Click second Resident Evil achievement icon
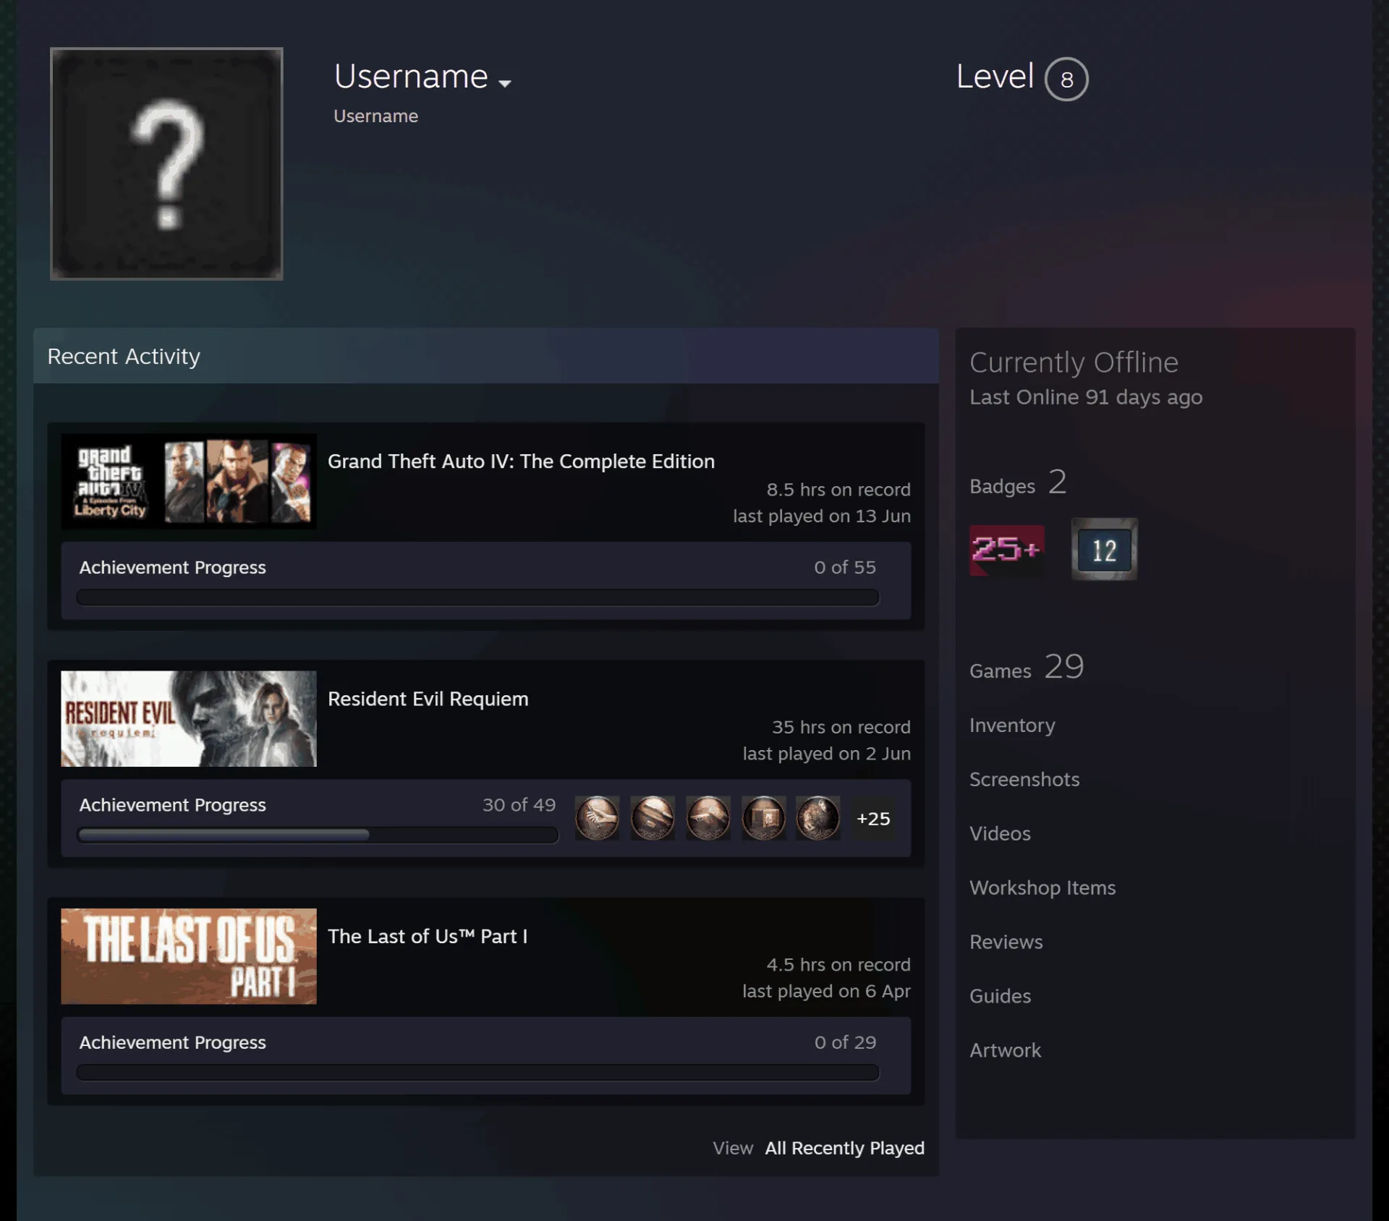The height and width of the screenshot is (1221, 1389). 653,818
